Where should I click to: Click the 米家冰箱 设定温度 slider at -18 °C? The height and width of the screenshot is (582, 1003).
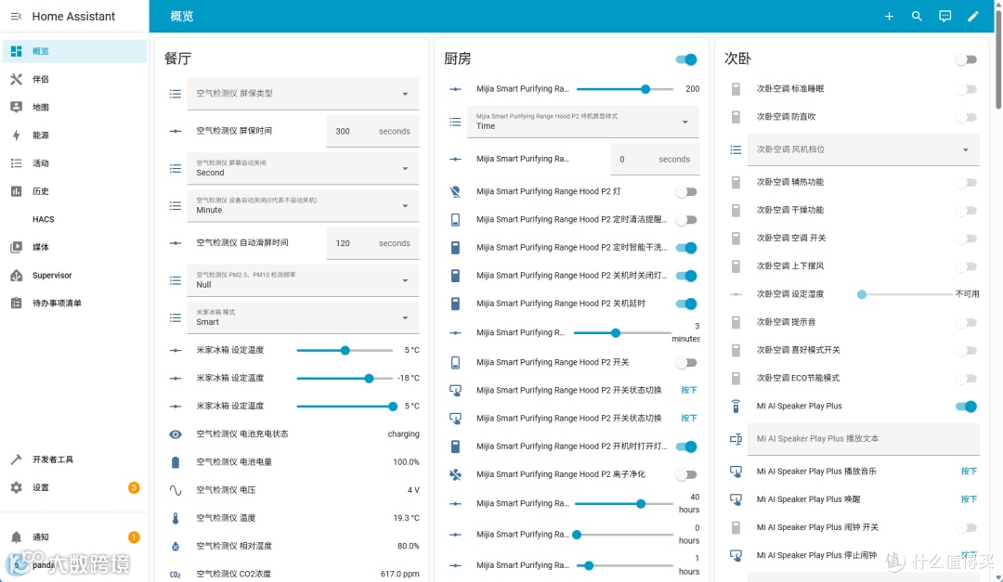tap(345, 379)
